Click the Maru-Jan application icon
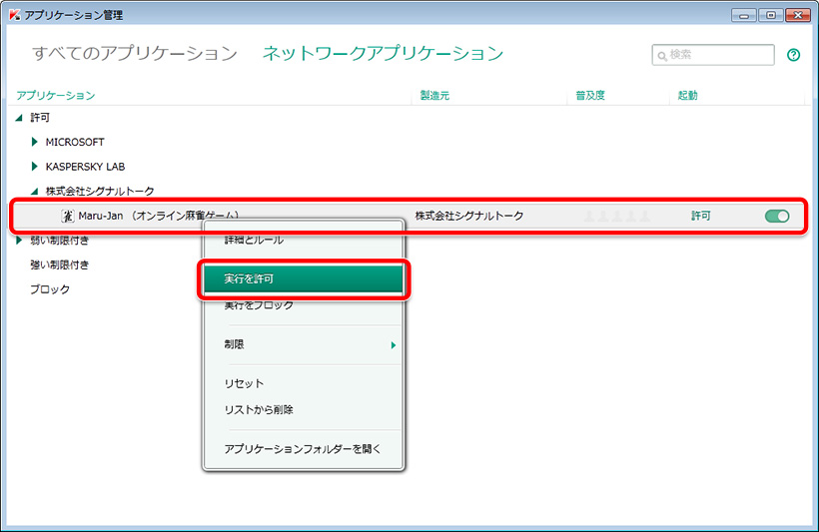Image resolution: width=819 pixels, height=532 pixels. [67, 216]
